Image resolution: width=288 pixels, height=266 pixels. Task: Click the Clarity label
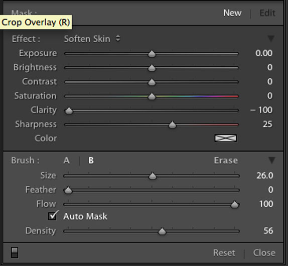pos(44,110)
